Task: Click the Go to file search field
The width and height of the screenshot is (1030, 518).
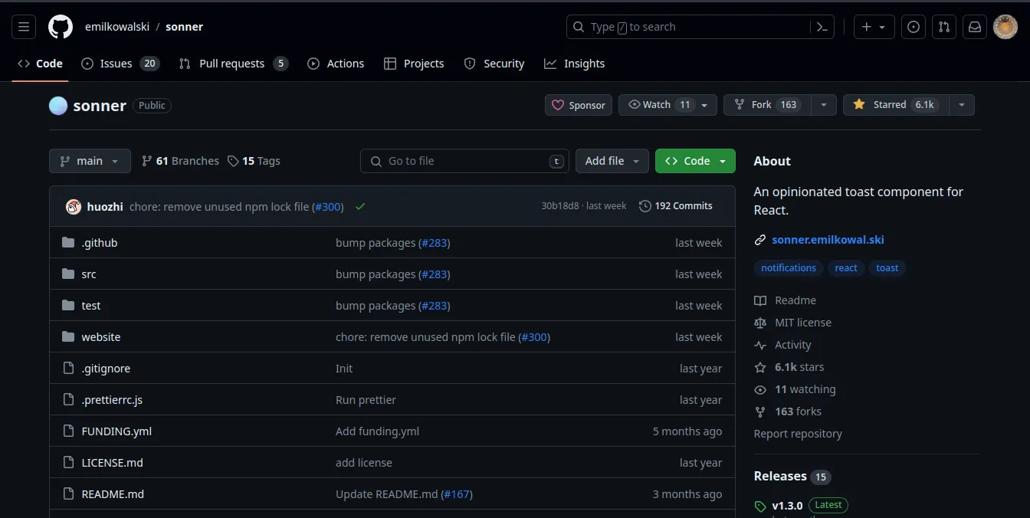Action: tap(464, 161)
